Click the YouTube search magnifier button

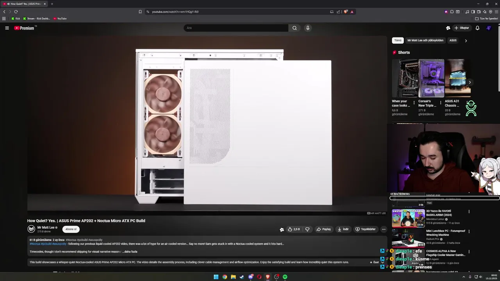[x=295, y=28]
